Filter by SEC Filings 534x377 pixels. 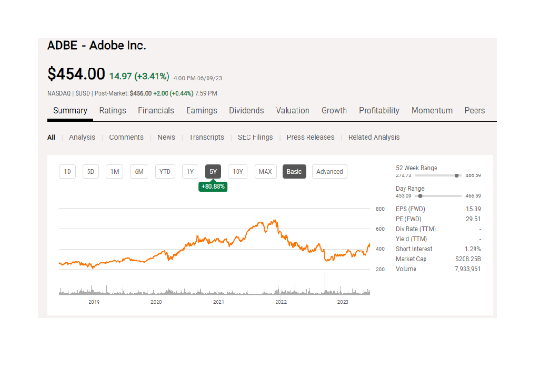pos(256,137)
